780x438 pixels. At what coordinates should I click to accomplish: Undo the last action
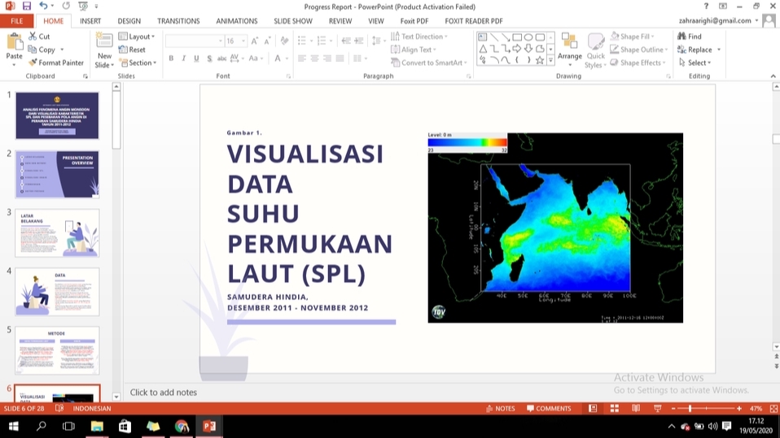43,6
